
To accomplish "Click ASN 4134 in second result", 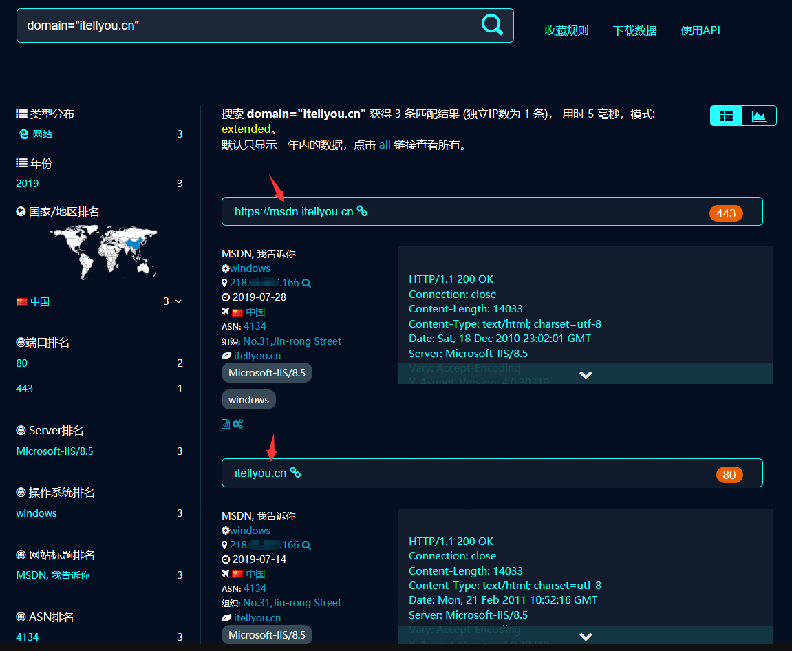I will click(255, 588).
